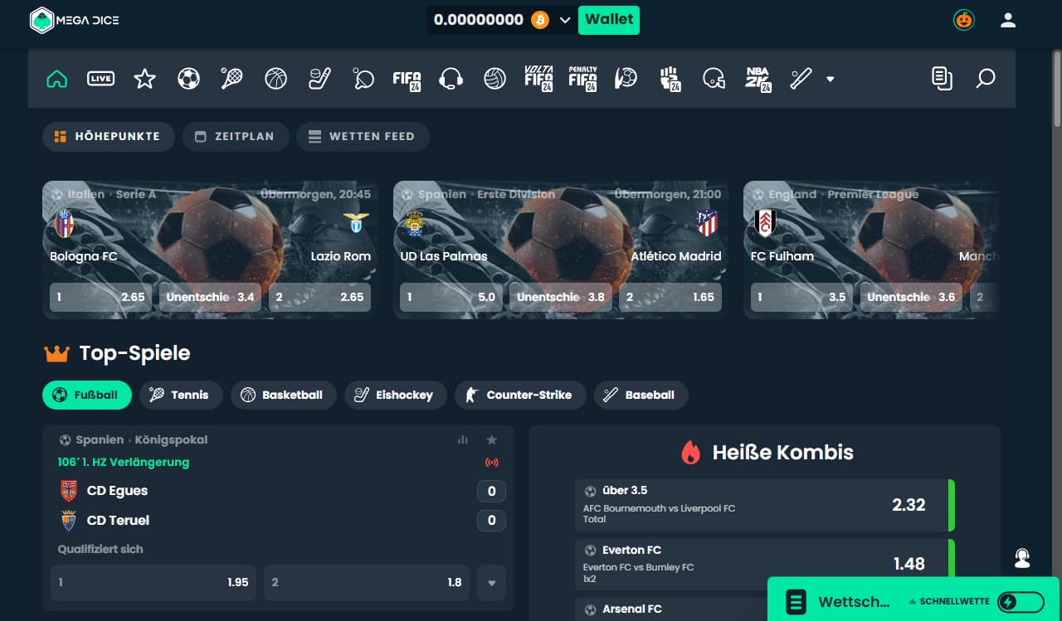Viewport: 1062px width, 621px height.
Task: Open the search magnifier icon
Action: 985,79
